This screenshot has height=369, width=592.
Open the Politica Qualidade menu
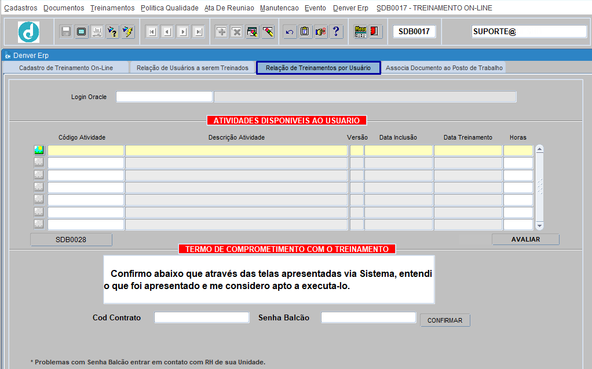[x=170, y=8]
